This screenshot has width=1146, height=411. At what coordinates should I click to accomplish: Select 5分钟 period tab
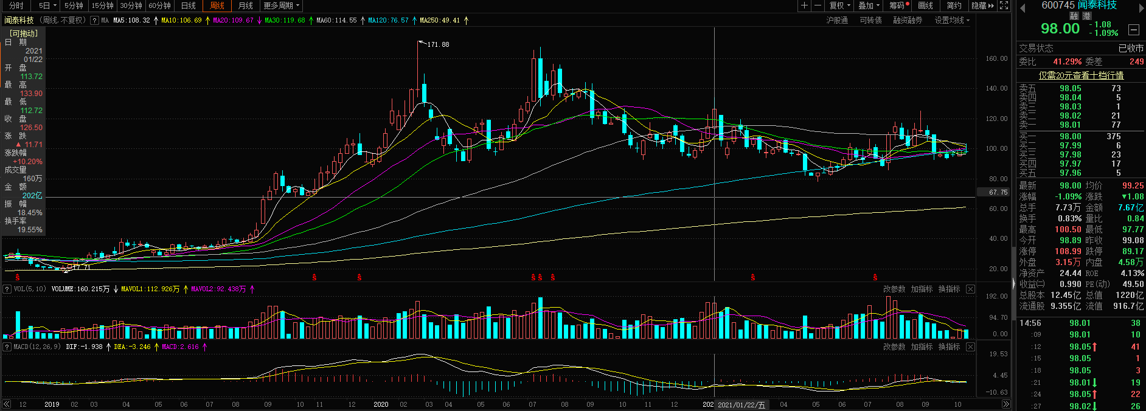74,5
